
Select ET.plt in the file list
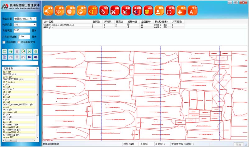coord(19,115)
